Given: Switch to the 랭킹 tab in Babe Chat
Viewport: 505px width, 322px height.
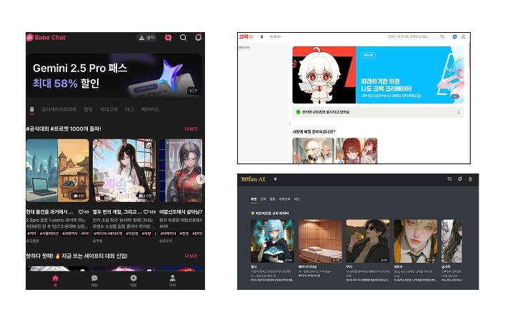Looking at the screenshot, I should coord(89,109).
